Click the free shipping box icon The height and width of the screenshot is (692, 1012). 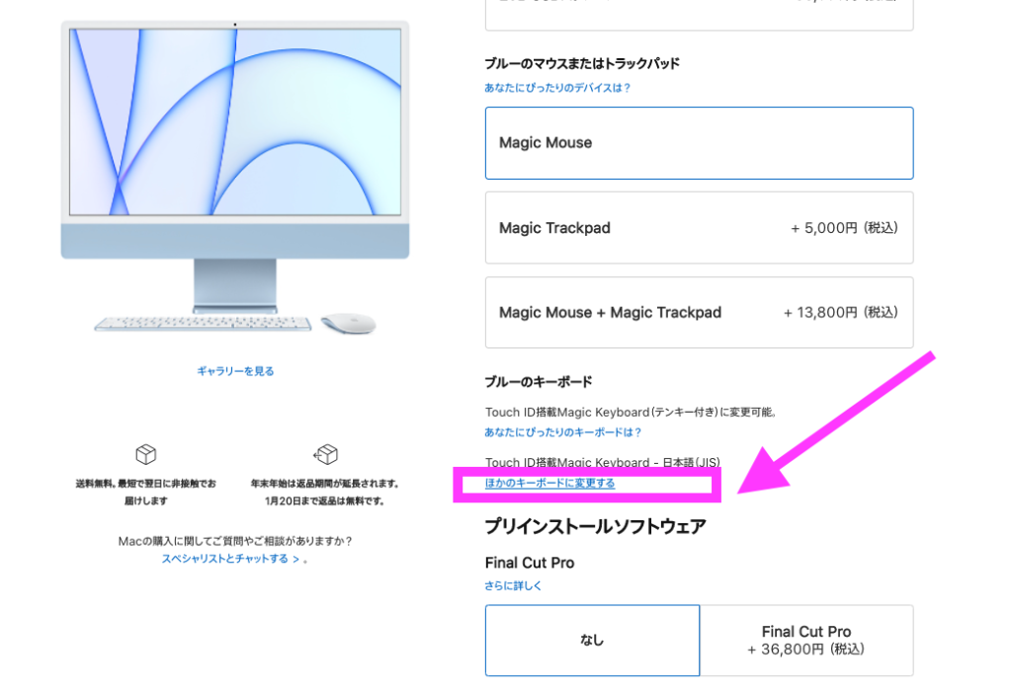coord(146,454)
